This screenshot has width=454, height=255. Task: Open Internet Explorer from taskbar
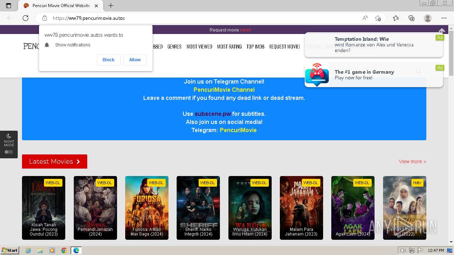tap(28, 250)
